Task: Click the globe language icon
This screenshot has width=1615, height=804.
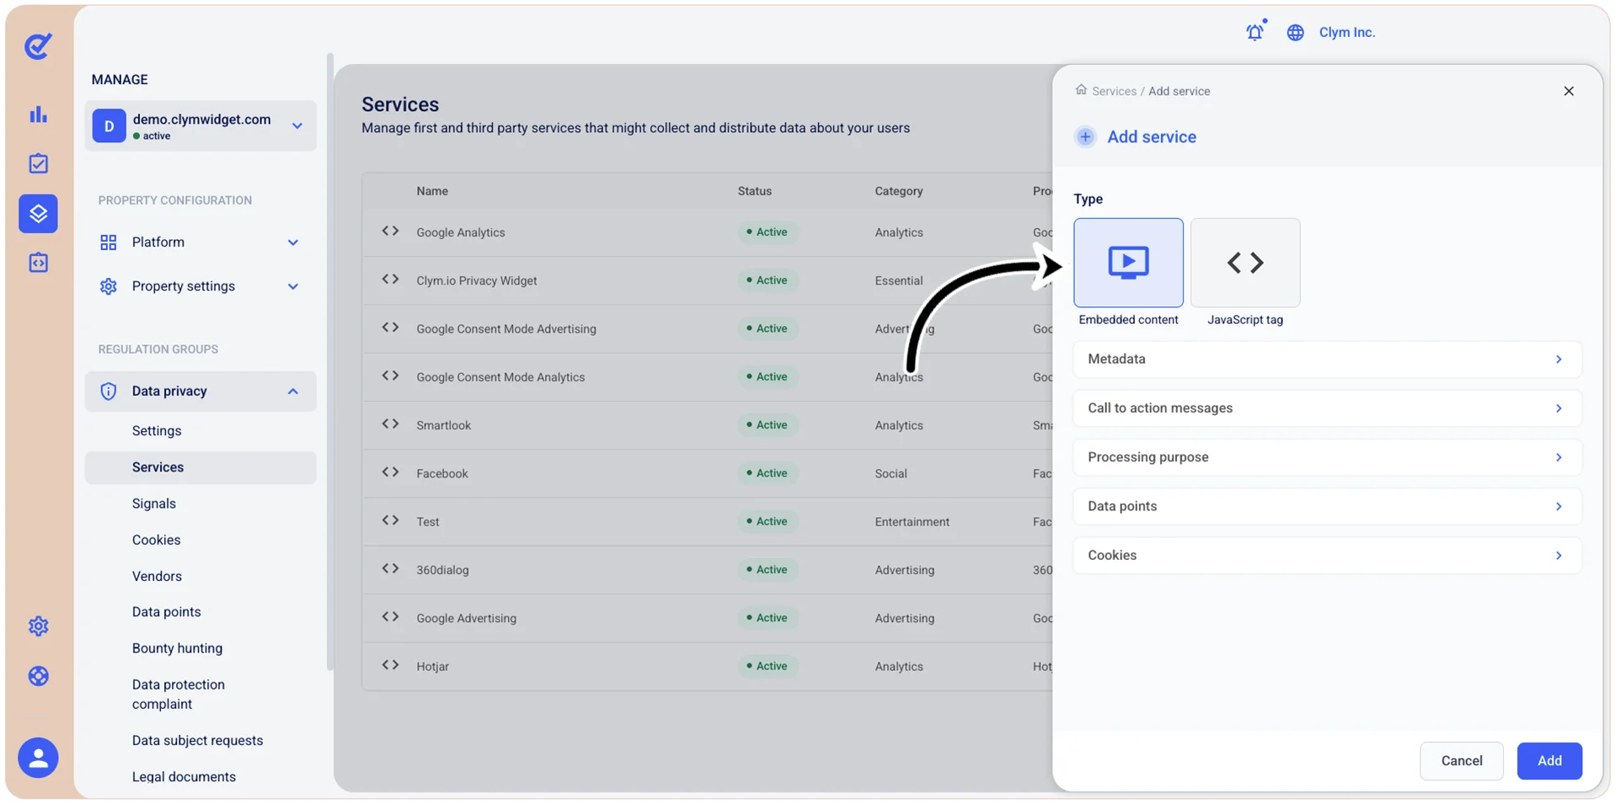Action: click(1296, 32)
